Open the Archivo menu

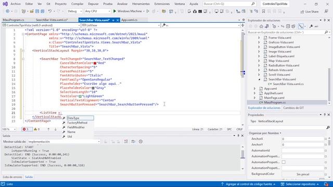click(x=16, y=4)
